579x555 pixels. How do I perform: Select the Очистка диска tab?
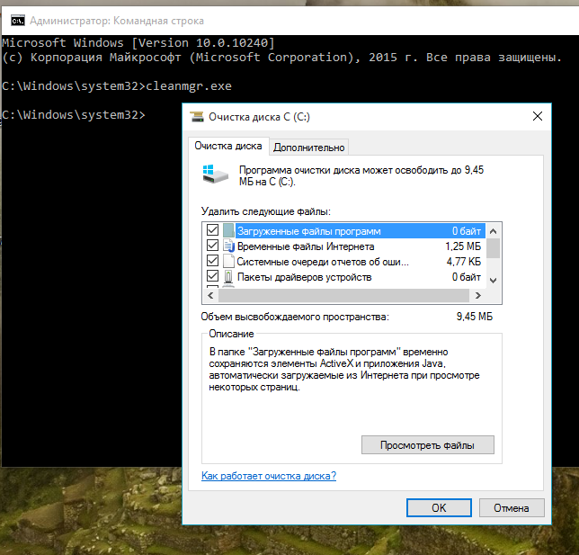coord(228,146)
